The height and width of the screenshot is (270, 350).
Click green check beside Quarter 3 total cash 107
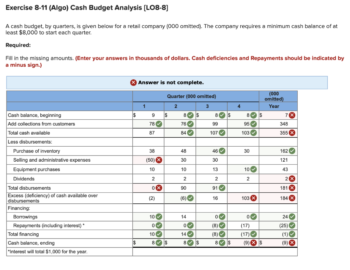[x=222, y=133]
